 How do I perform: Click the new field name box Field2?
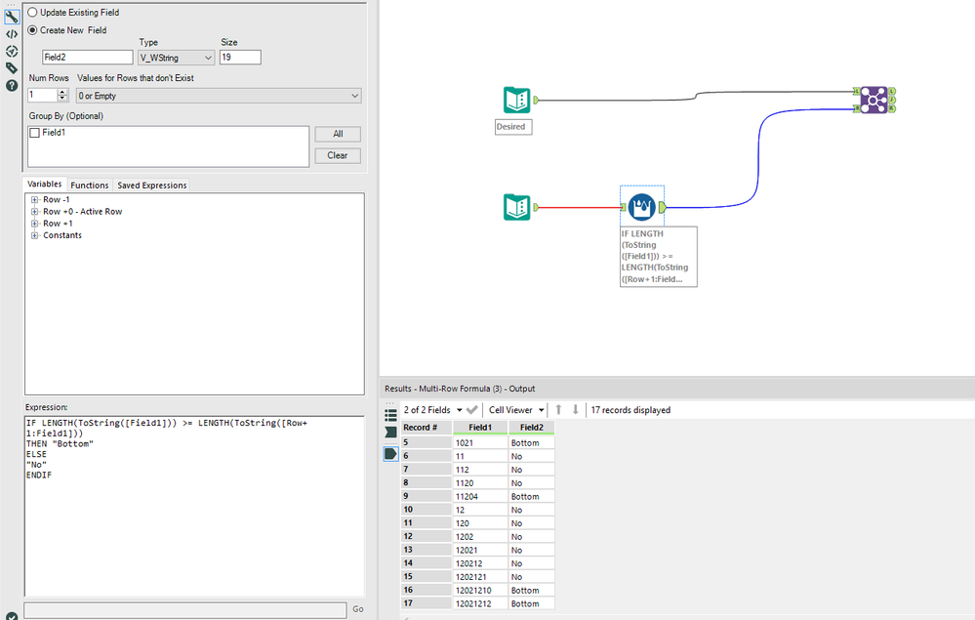coord(88,58)
